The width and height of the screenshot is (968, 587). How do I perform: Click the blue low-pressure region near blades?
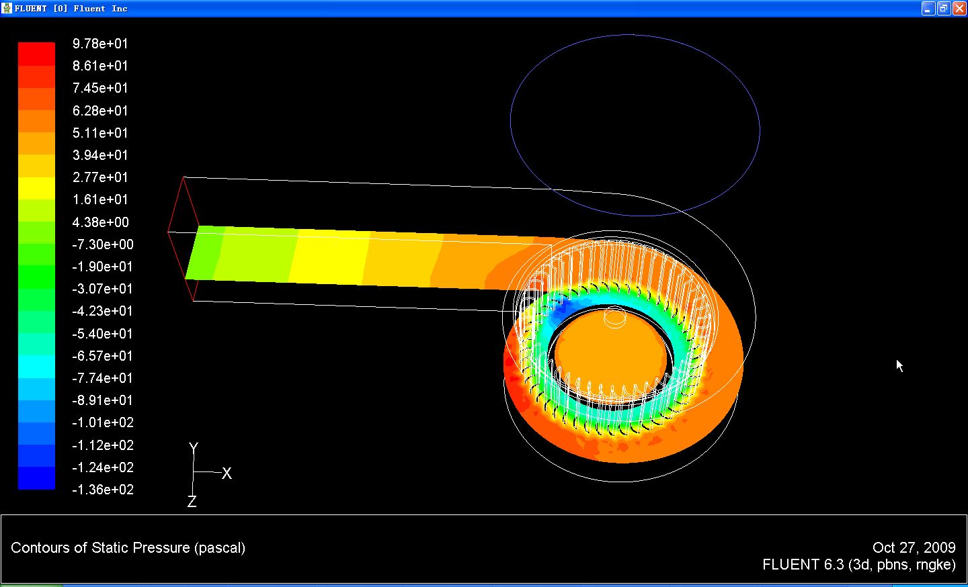563,310
